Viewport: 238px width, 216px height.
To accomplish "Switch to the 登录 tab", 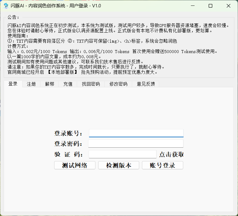I will click(13, 84).
